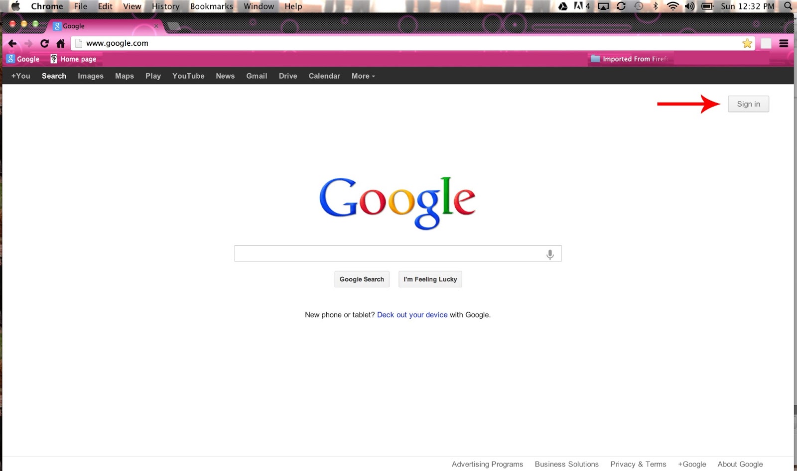Click the sync status icon
797x471 pixels.
(621, 6)
